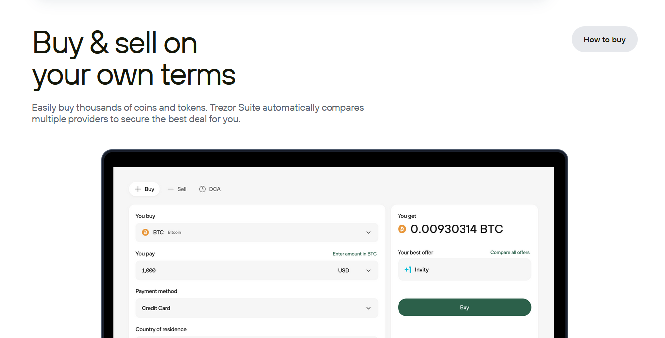Click the '0.00930314 BTC' amount text
Viewport: 665px width, 338px height.
point(457,229)
